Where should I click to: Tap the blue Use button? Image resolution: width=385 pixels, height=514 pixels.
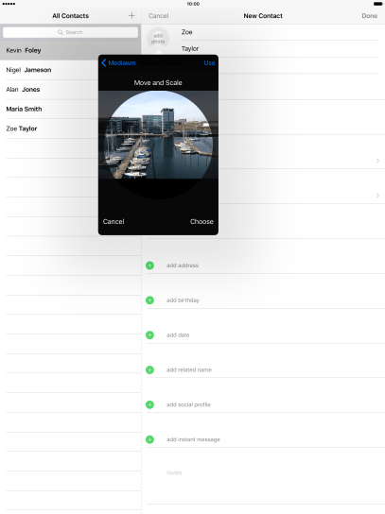pyautogui.click(x=209, y=62)
